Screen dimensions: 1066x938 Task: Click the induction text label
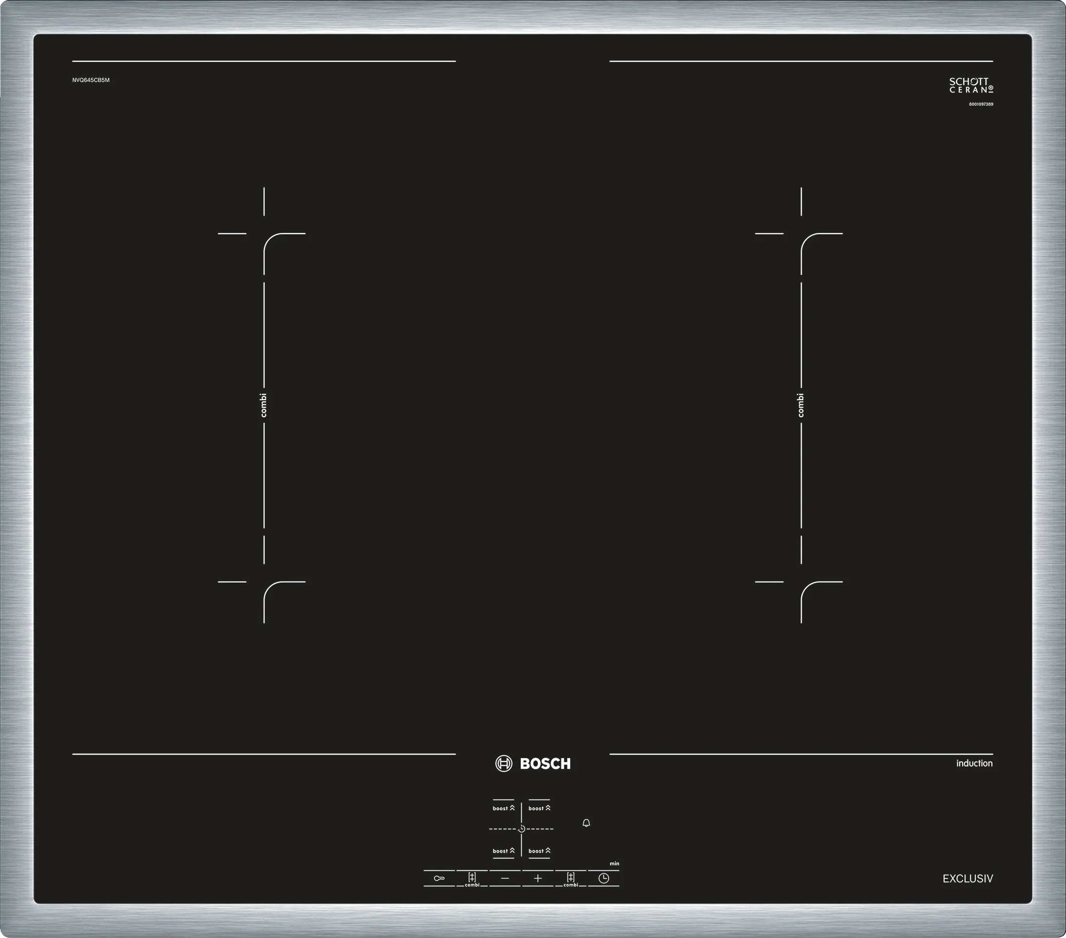974,763
